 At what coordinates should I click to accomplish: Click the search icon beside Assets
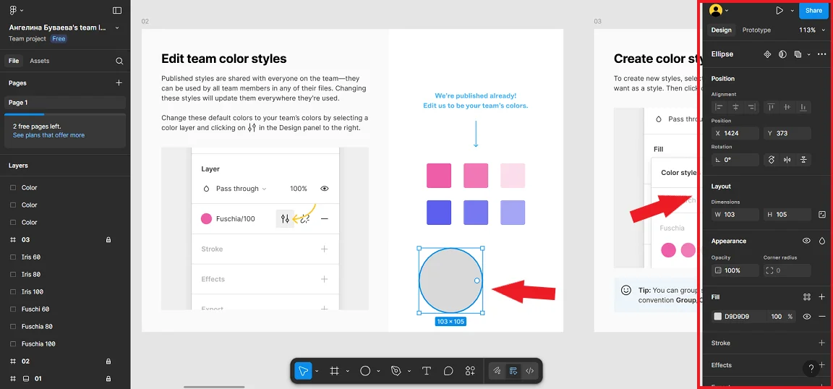(119, 61)
